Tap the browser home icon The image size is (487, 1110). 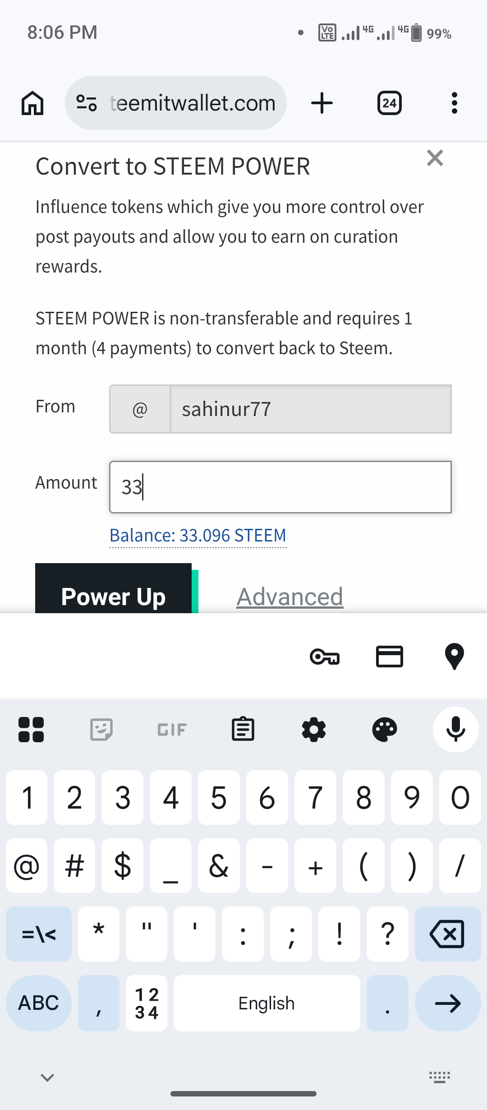coord(32,103)
